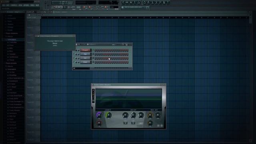
Task: Click the LIMIT mode tab in Limiter
Action: 141,123
